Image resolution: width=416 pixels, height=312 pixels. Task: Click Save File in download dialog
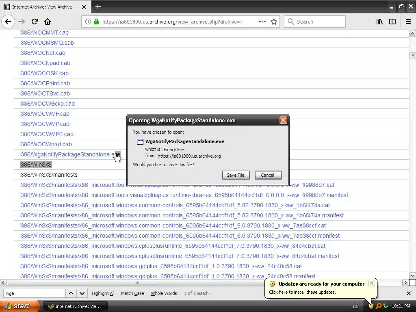(236, 175)
